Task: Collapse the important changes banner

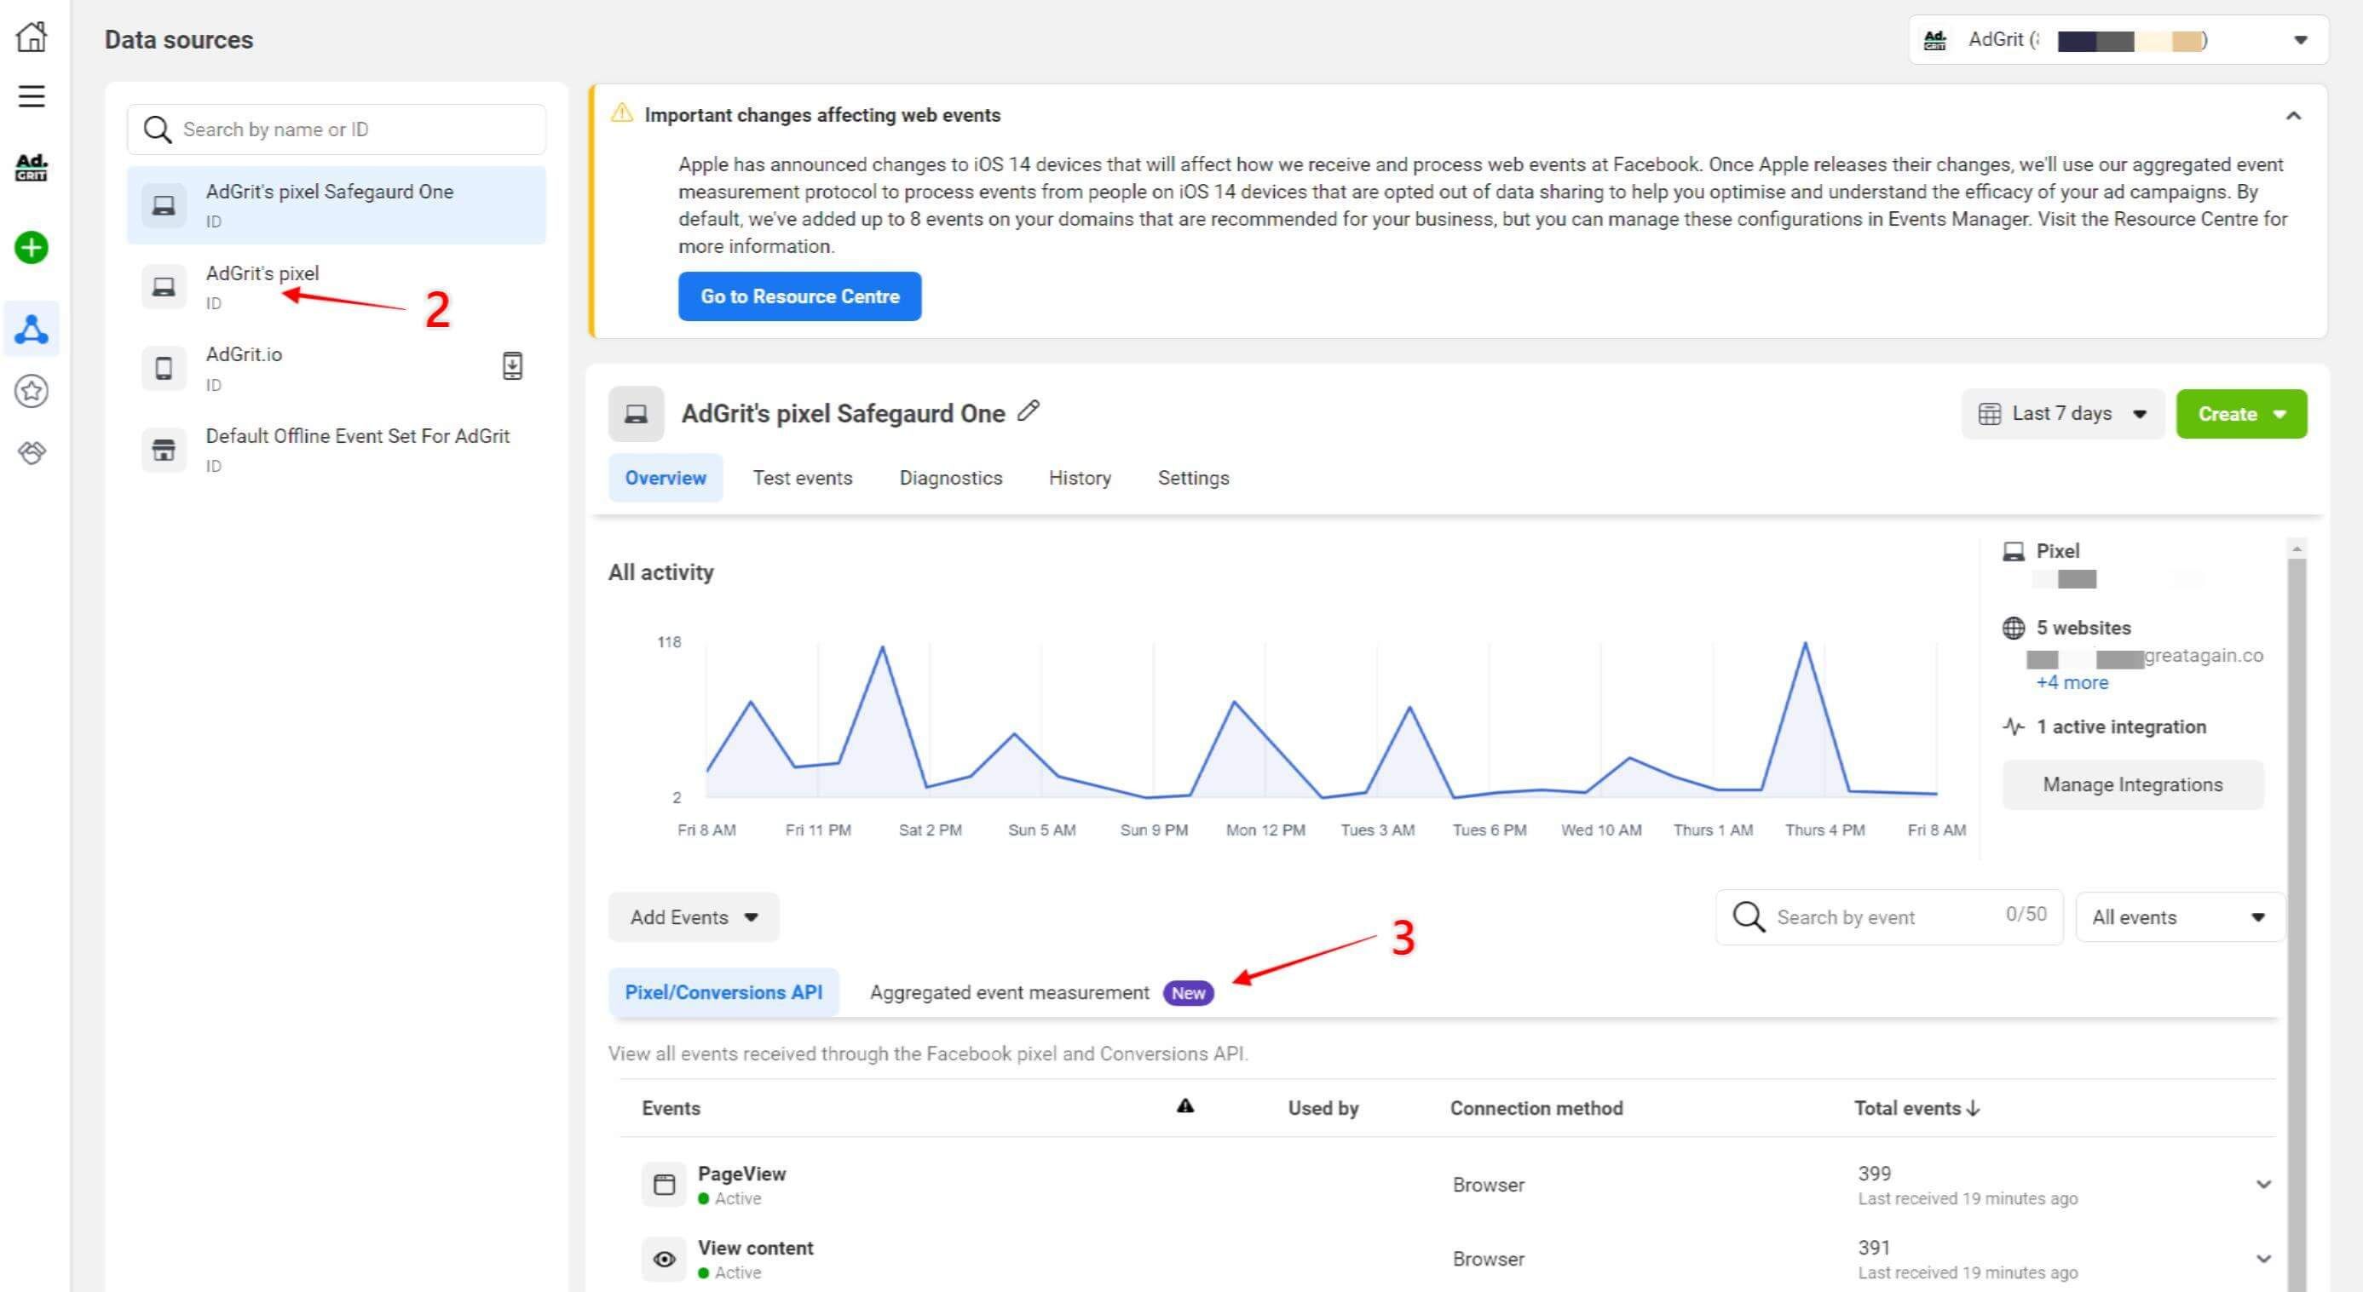Action: [x=2293, y=116]
